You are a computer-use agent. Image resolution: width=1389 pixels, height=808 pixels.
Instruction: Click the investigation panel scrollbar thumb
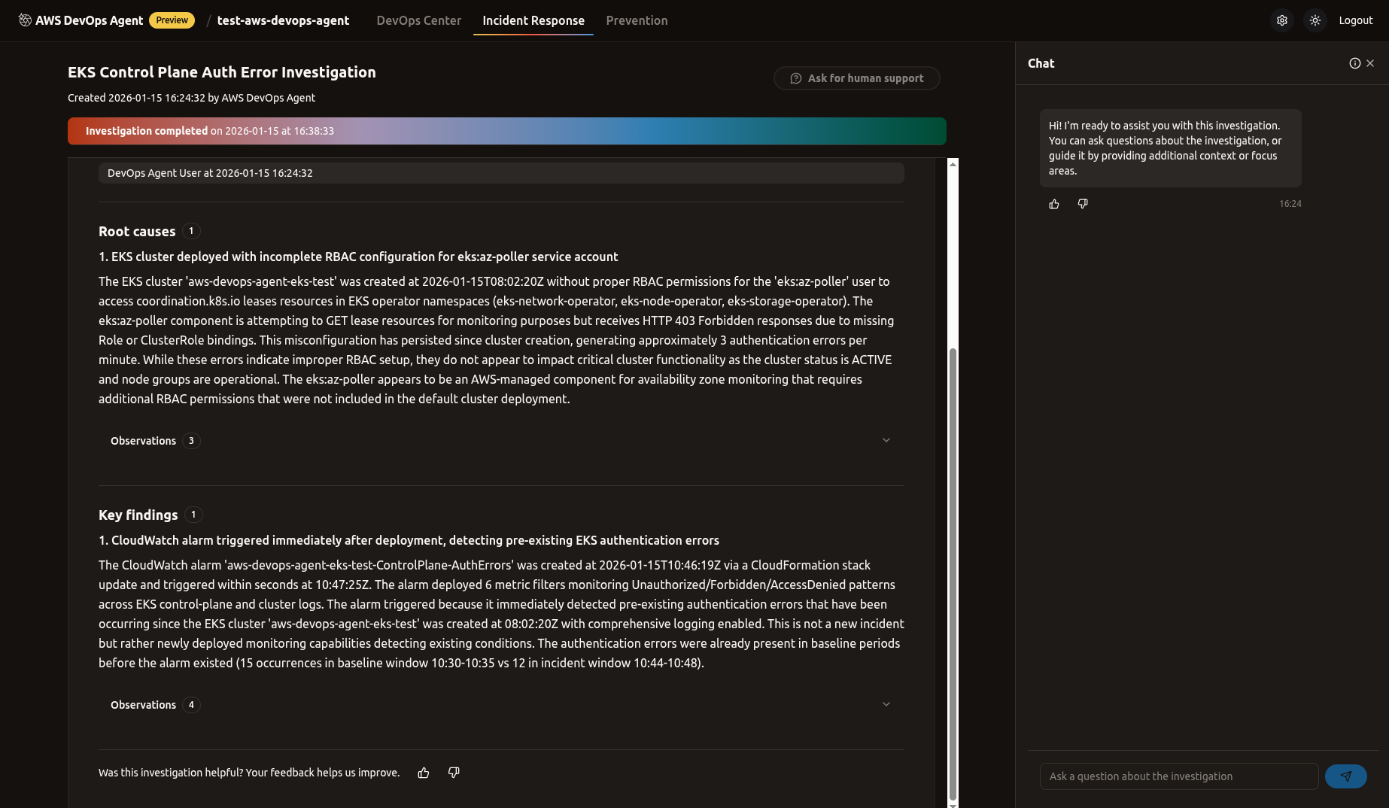953,575
